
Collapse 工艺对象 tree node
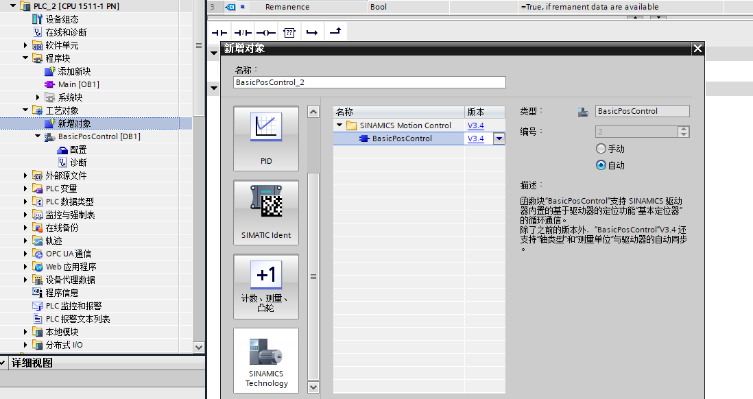[25, 110]
